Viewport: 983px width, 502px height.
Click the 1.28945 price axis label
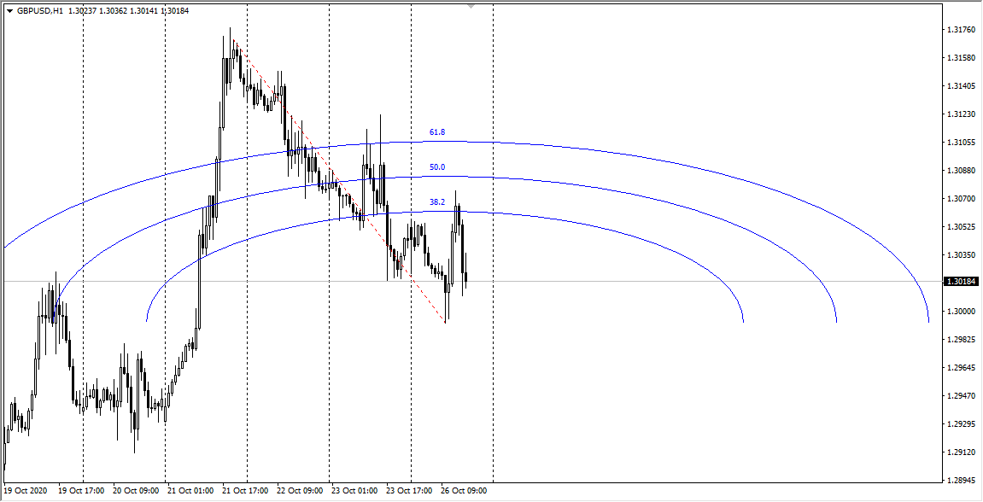pos(961,481)
